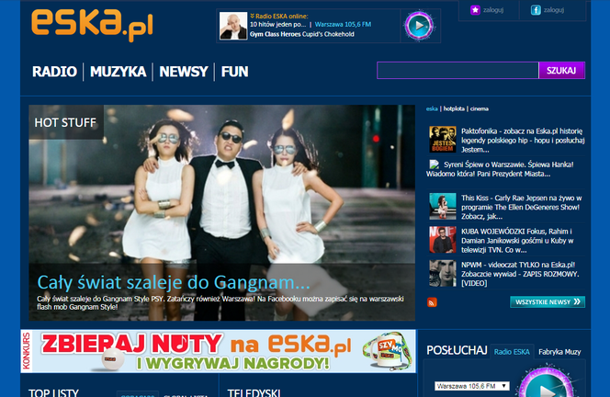Read the KUBA WOJEWÓDZKI Fokus, Rahim article

click(x=517, y=241)
